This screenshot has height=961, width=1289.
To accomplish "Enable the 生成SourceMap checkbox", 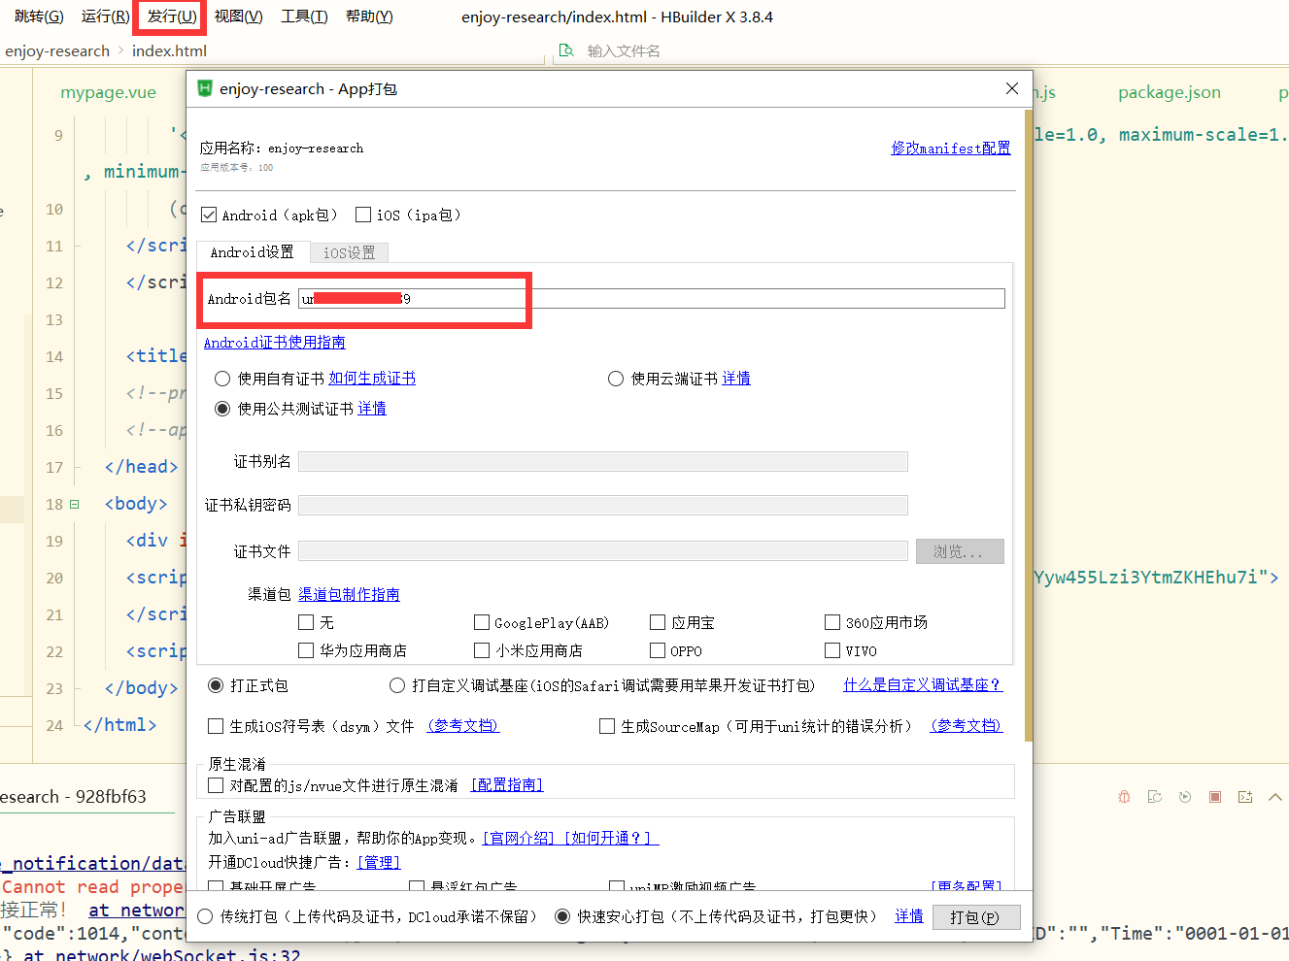I will (x=607, y=726).
